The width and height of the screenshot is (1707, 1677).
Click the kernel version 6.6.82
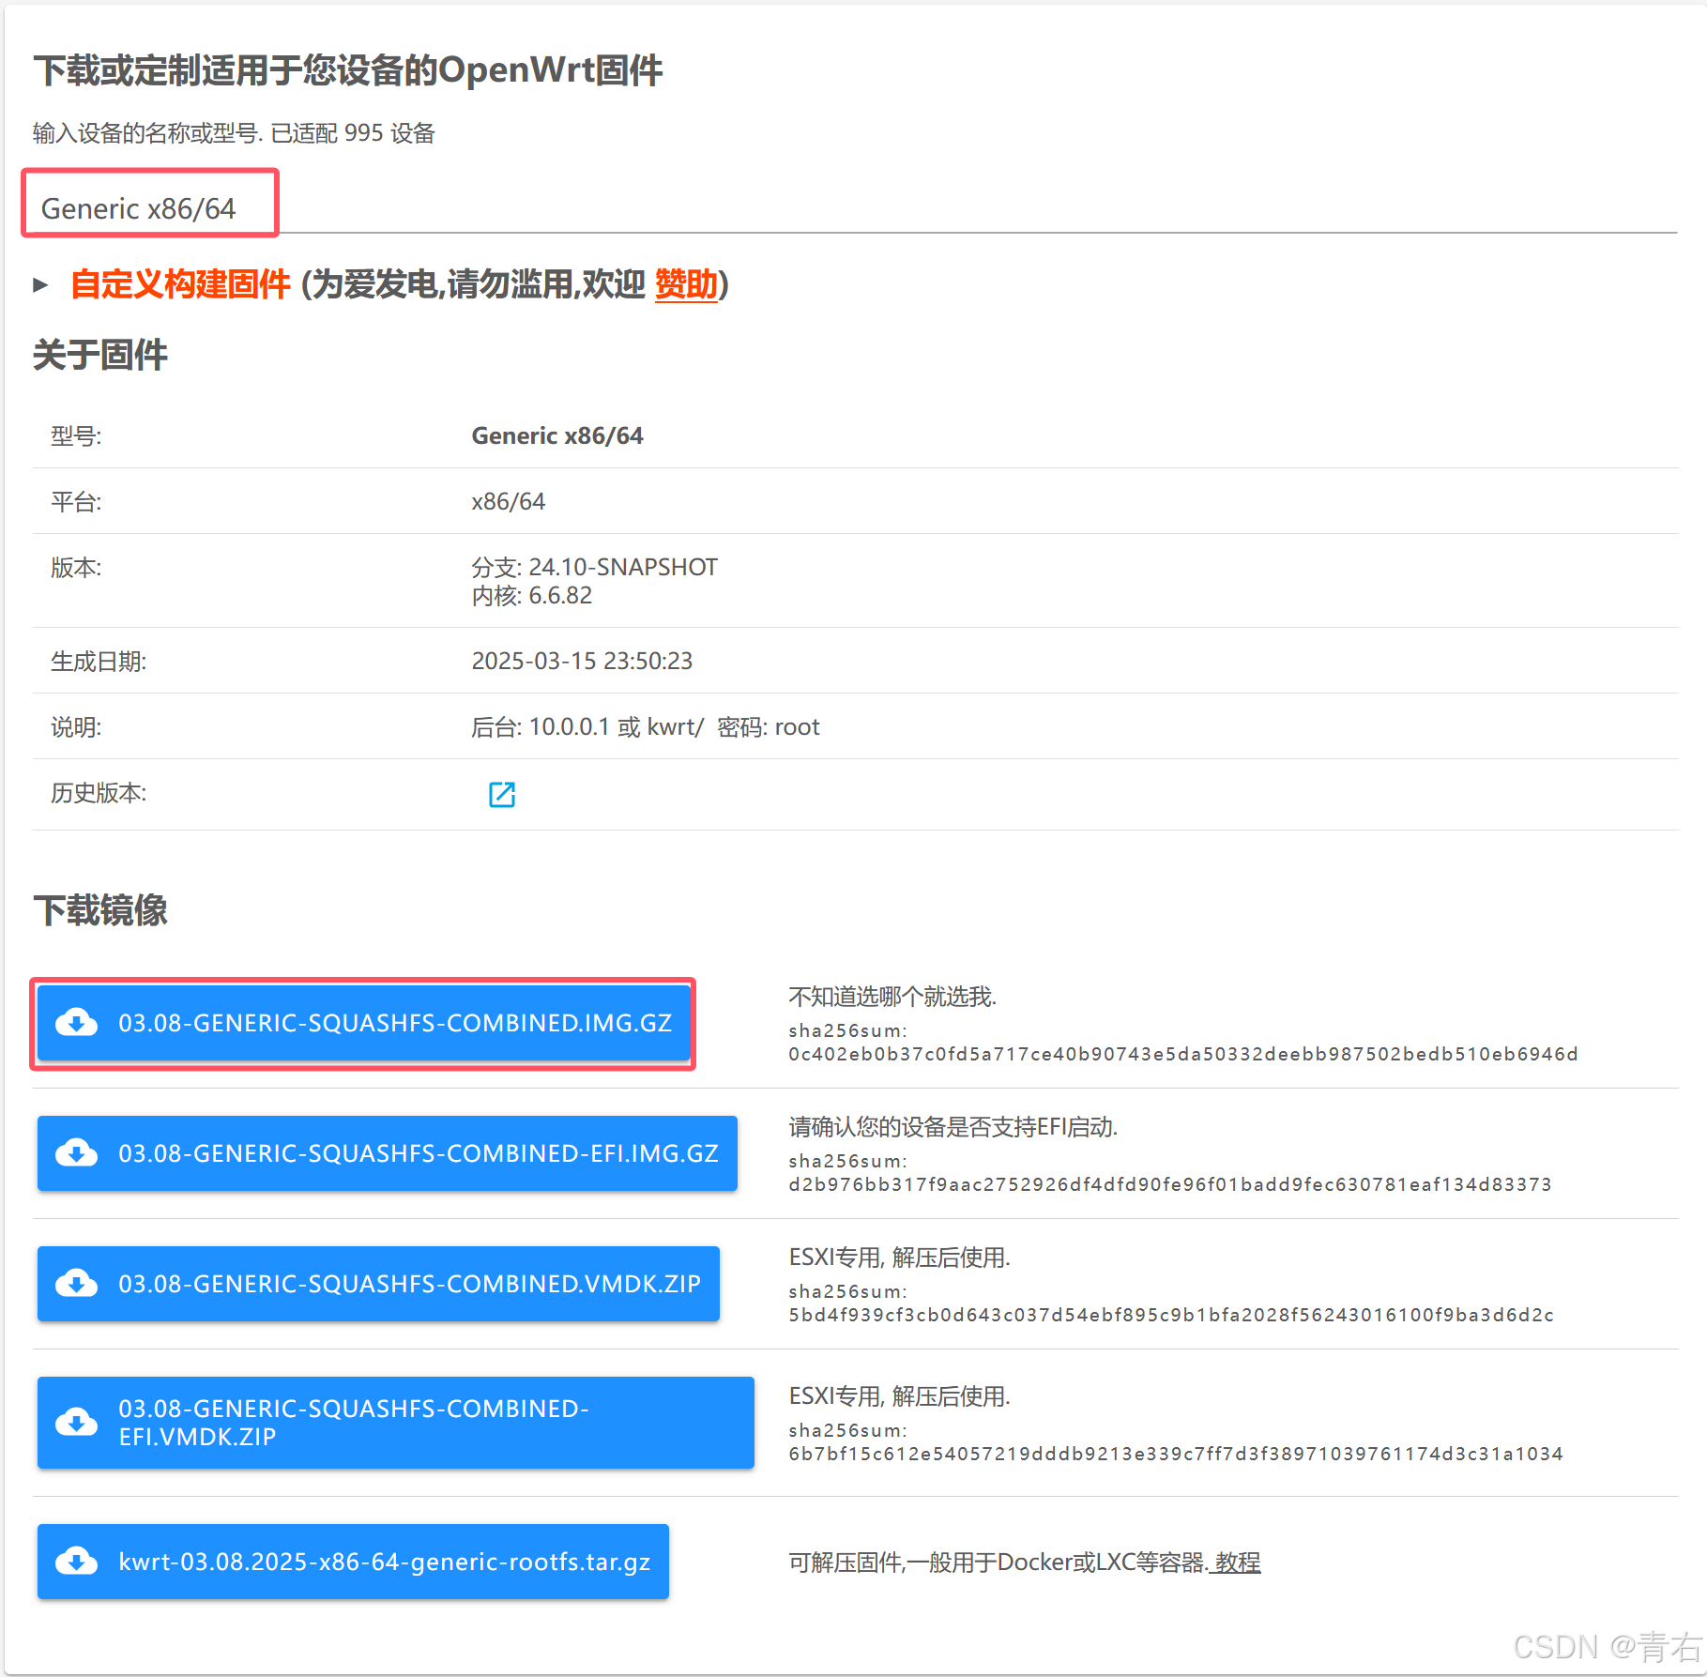[x=560, y=595]
